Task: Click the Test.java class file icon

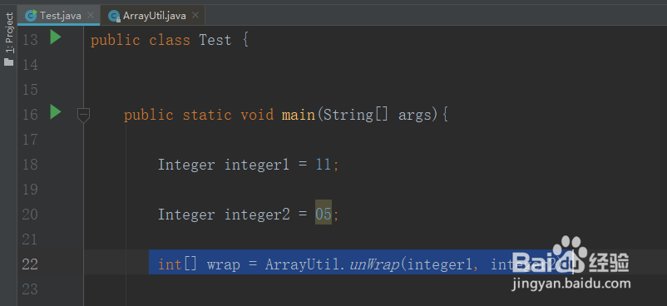Action: (31, 16)
